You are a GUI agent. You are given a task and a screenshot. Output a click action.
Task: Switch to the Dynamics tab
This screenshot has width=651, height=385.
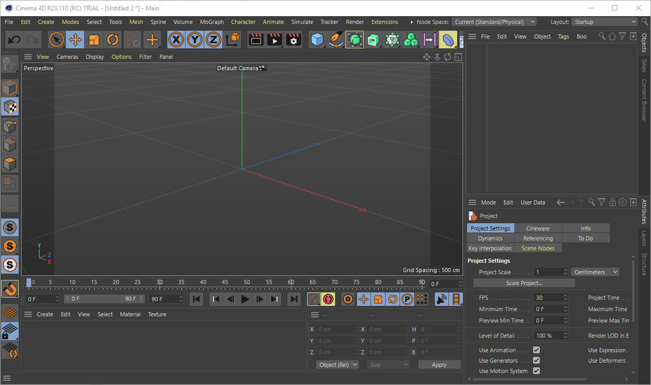[490, 238]
